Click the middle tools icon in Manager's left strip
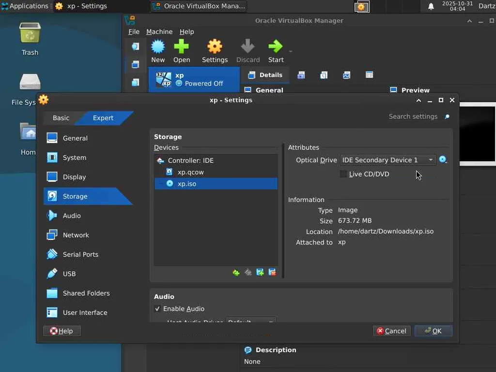This screenshot has height=372, width=496. pyautogui.click(x=136, y=64)
